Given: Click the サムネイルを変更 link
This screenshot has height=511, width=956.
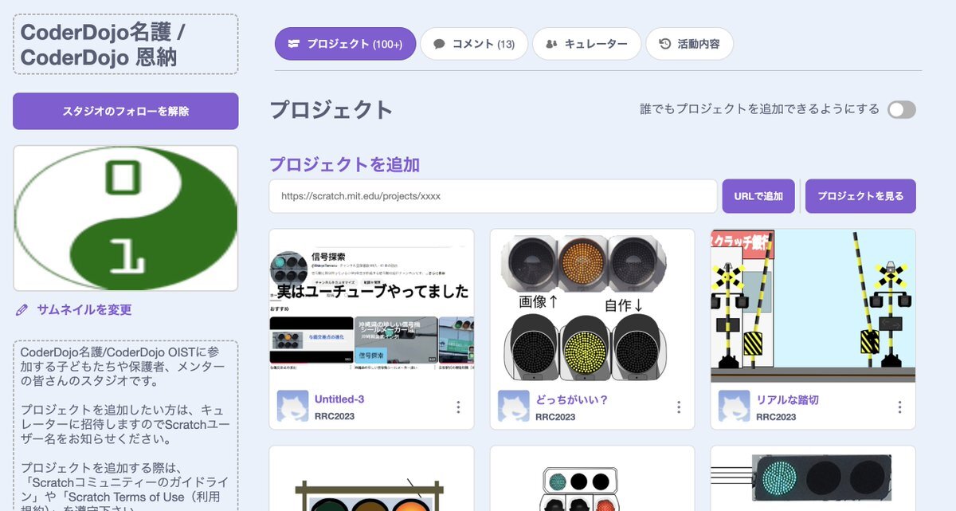Looking at the screenshot, I should pos(84,310).
